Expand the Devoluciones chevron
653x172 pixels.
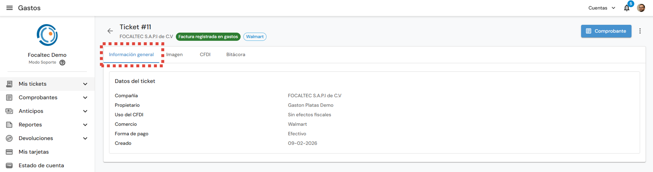(x=85, y=139)
